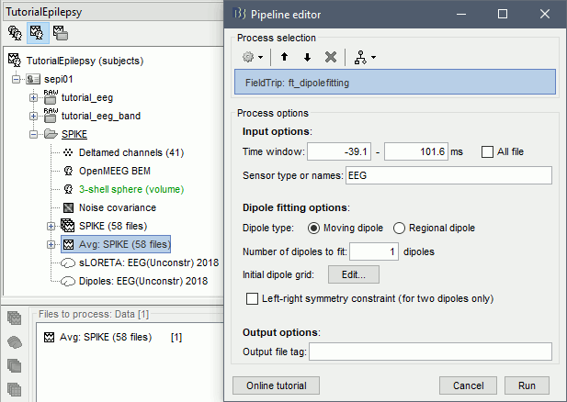The image size is (567, 402).
Task: Click the Output file tag field
Action: (430, 351)
